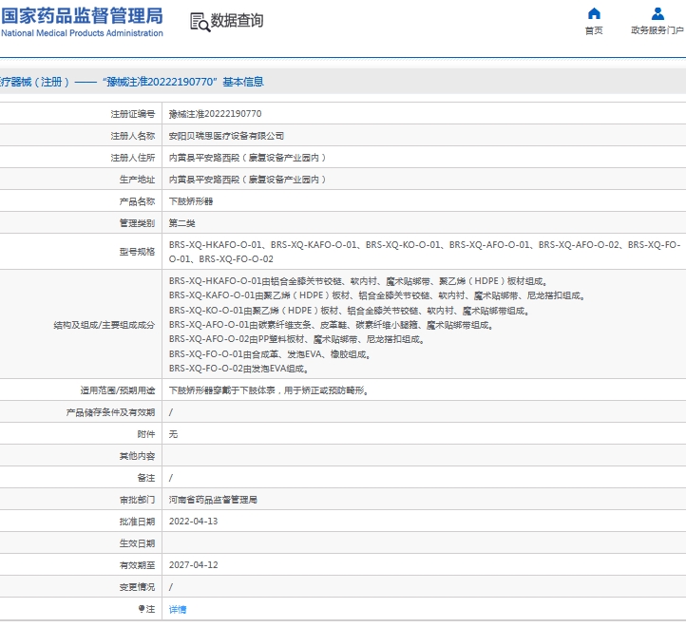Viewport: 686px width, 627px height.
Task: Click the 变更情况 row label
Action: (x=138, y=587)
